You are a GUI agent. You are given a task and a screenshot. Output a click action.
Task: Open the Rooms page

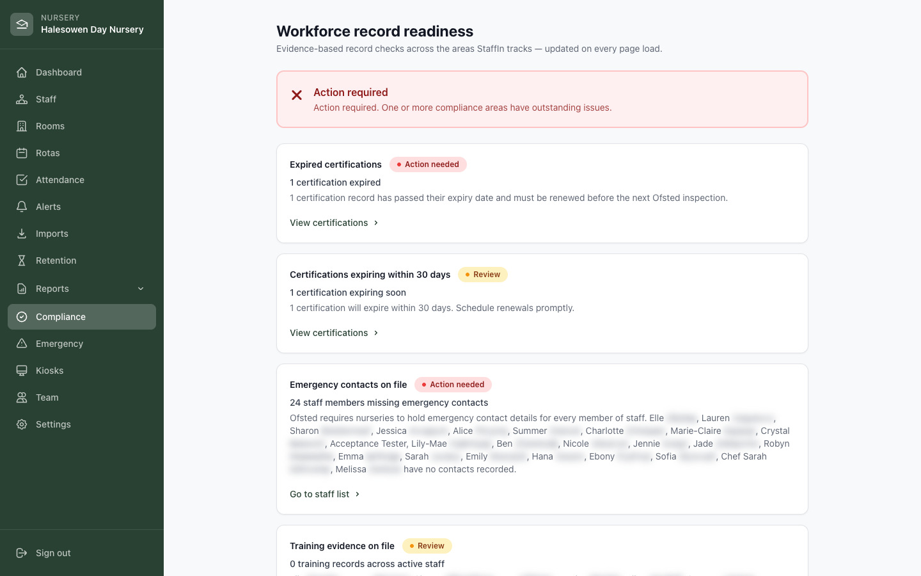click(82, 126)
